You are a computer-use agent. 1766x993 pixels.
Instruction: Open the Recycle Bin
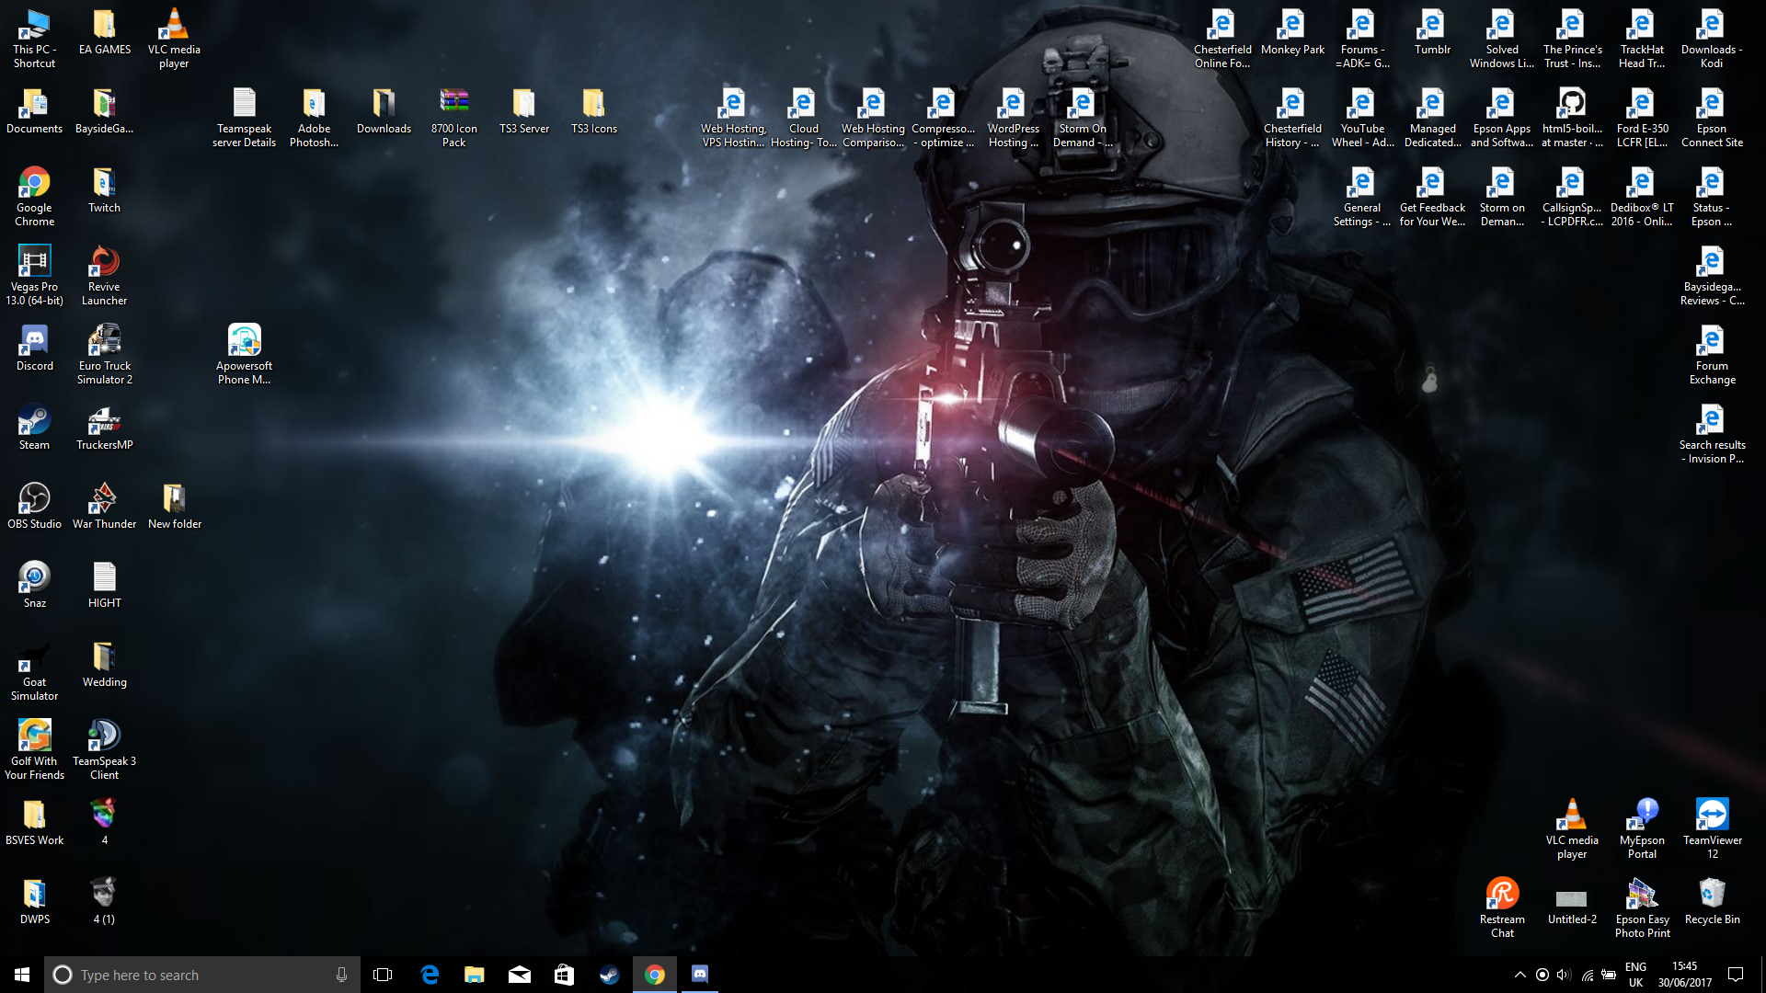click(x=1712, y=901)
